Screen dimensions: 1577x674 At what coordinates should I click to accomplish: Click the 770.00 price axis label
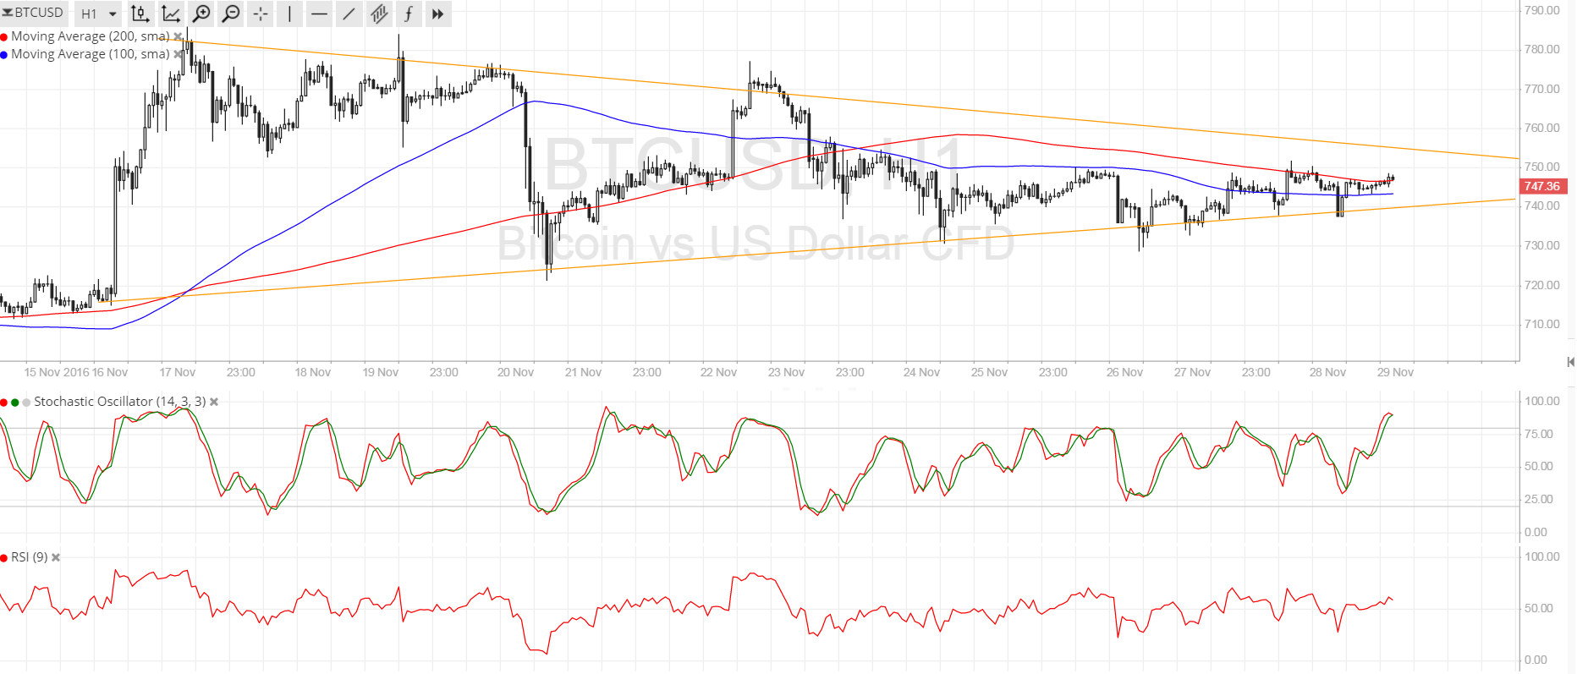pyautogui.click(x=1541, y=89)
